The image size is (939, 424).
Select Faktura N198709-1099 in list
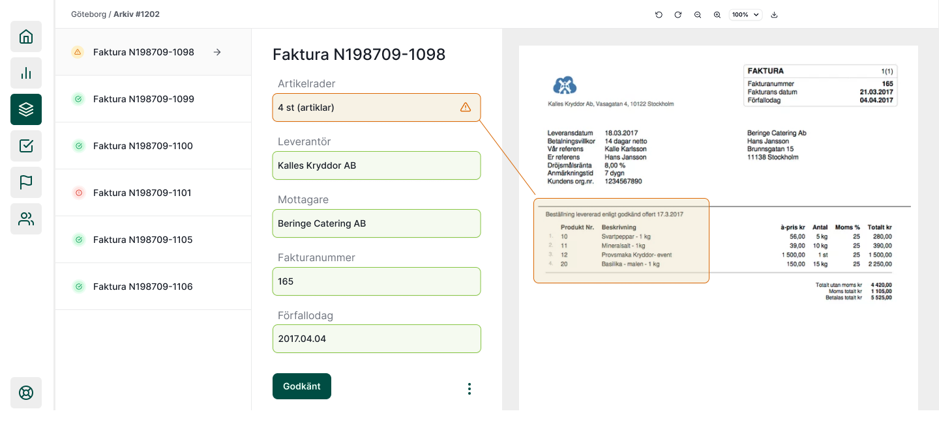[143, 99]
